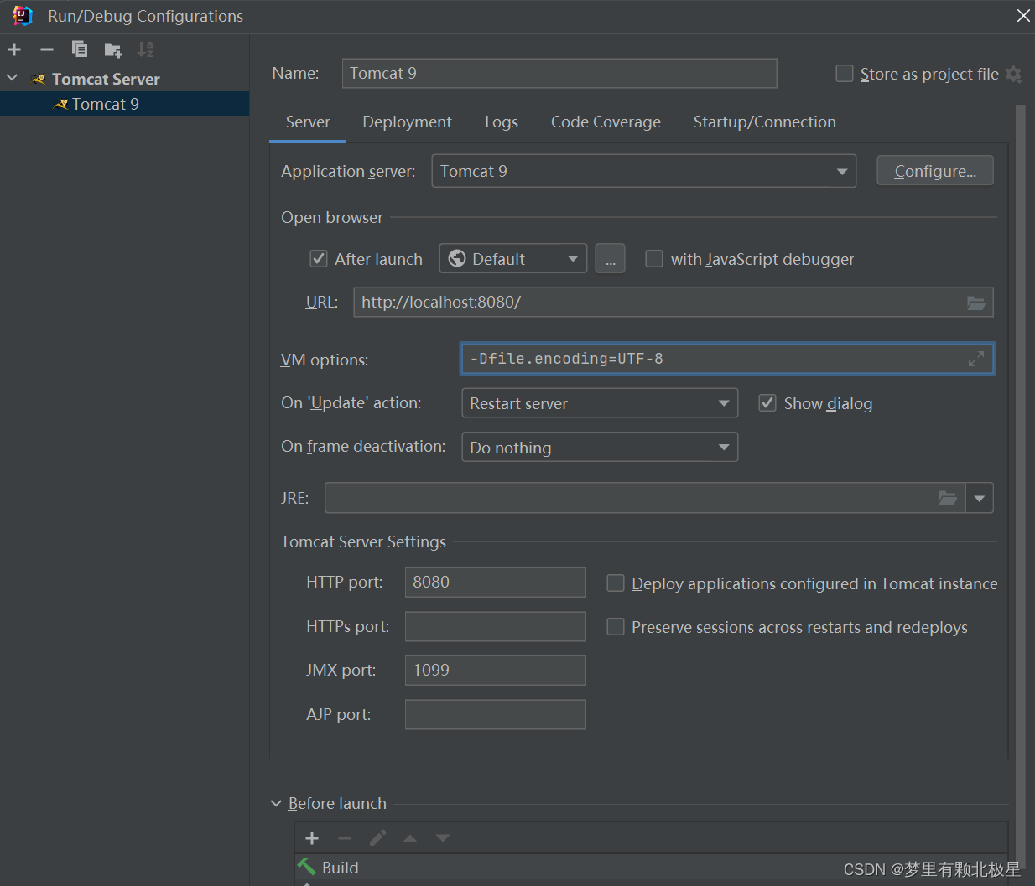Switch to the Deployment tab
Viewport: 1035px width, 886px height.
tap(407, 122)
